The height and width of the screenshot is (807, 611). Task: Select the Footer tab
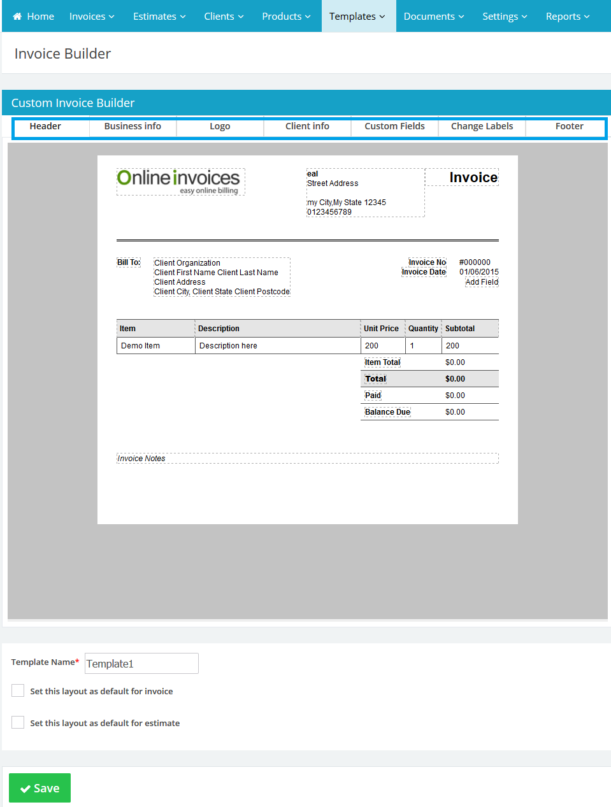point(569,126)
